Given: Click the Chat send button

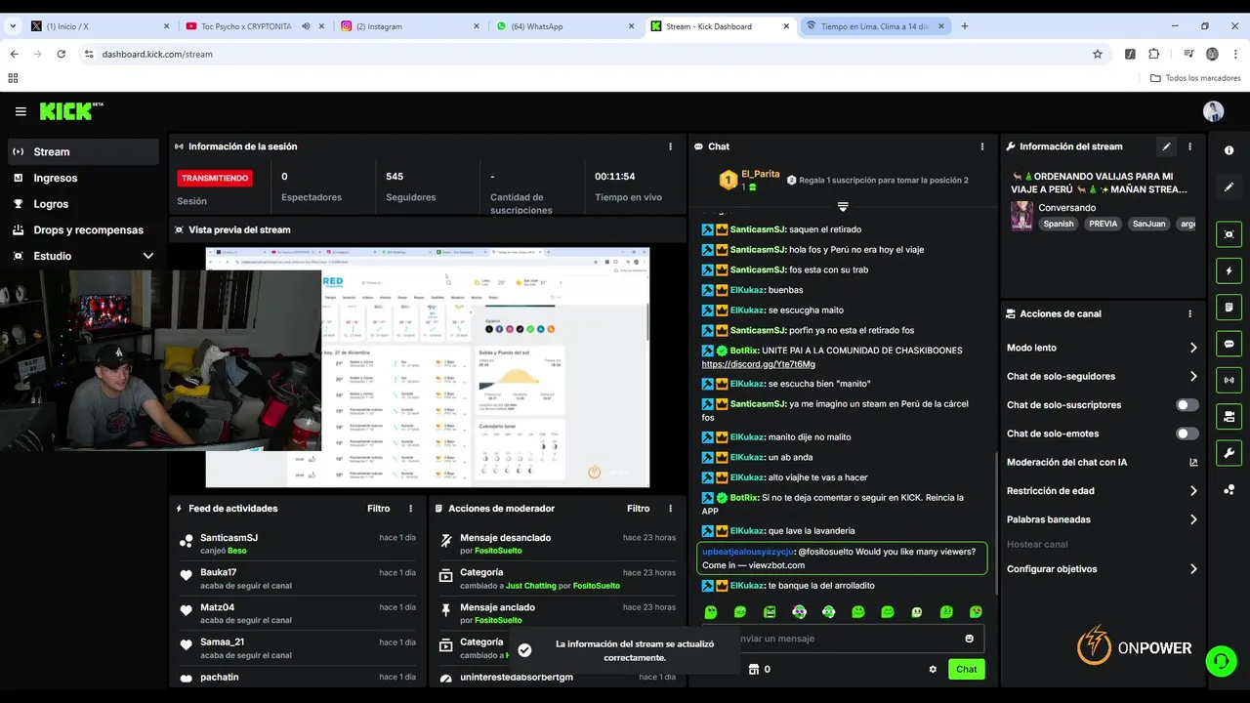Looking at the screenshot, I should tap(966, 669).
